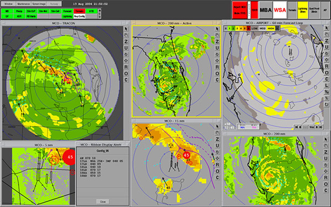Screen dimensions: 331x207
Task: Toggle the Rwy Config product button
Action: (79, 16)
